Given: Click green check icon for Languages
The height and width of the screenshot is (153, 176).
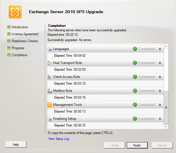Looking at the screenshot, I should 135,49.
